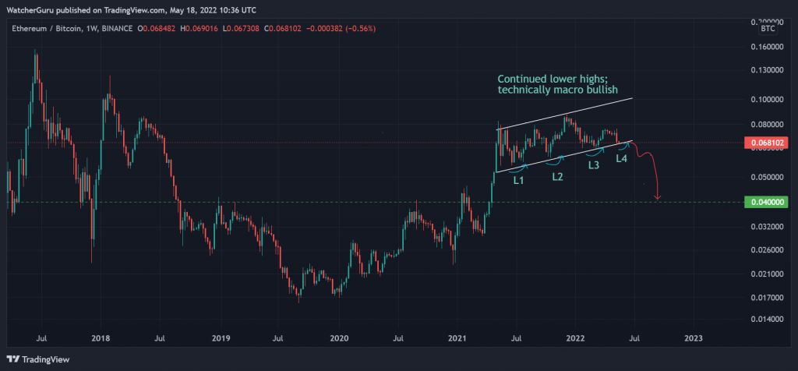
Task: Select the L4 label under the channel
Action: [x=621, y=158]
